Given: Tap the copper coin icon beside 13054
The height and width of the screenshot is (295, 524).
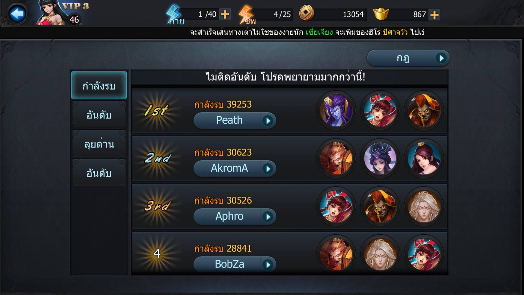Looking at the screenshot, I should [x=306, y=13].
